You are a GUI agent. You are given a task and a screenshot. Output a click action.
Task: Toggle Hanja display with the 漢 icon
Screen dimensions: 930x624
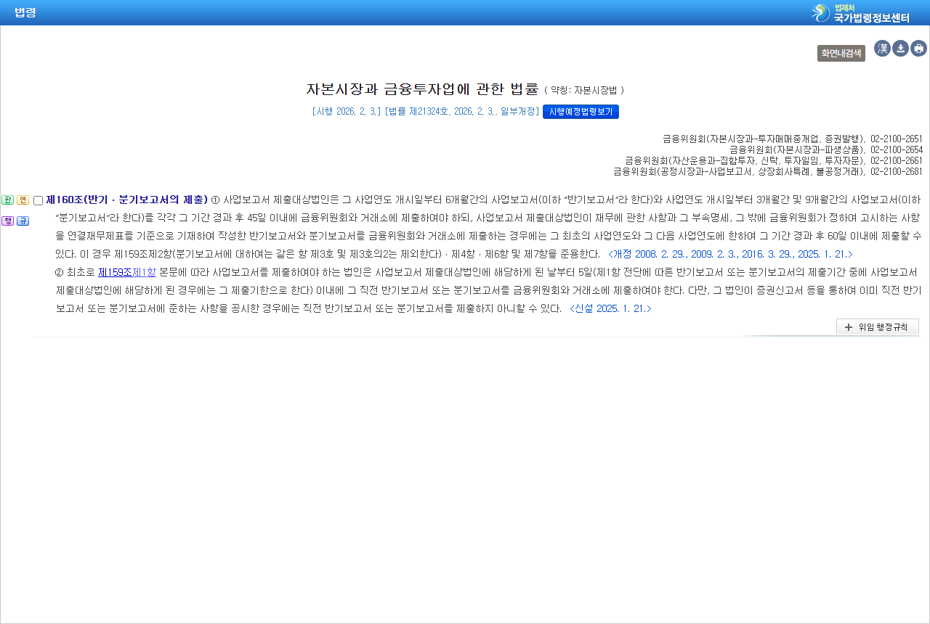click(x=882, y=49)
